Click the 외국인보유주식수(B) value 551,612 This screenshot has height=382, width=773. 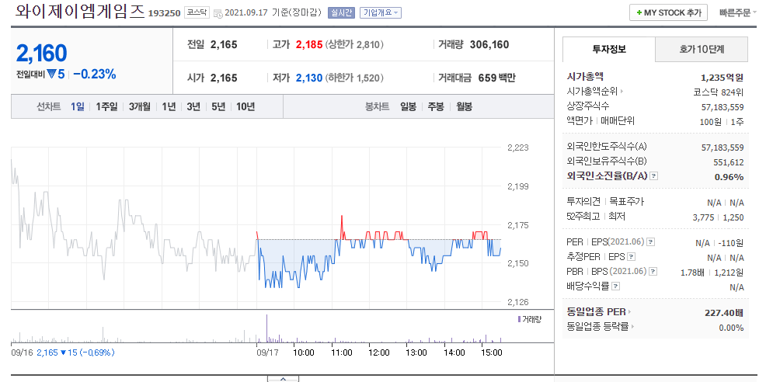click(x=729, y=162)
